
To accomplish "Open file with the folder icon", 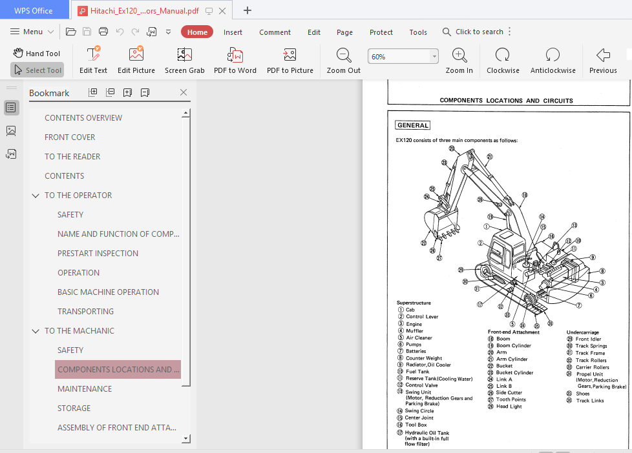I will (x=71, y=32).
